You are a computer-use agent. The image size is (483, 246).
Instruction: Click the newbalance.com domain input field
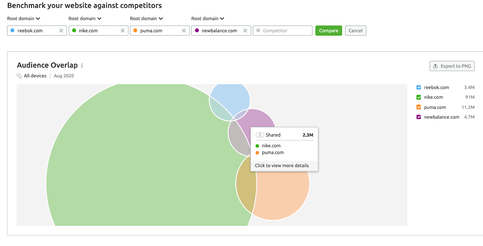pyautogui.click(x=221, y=30)
